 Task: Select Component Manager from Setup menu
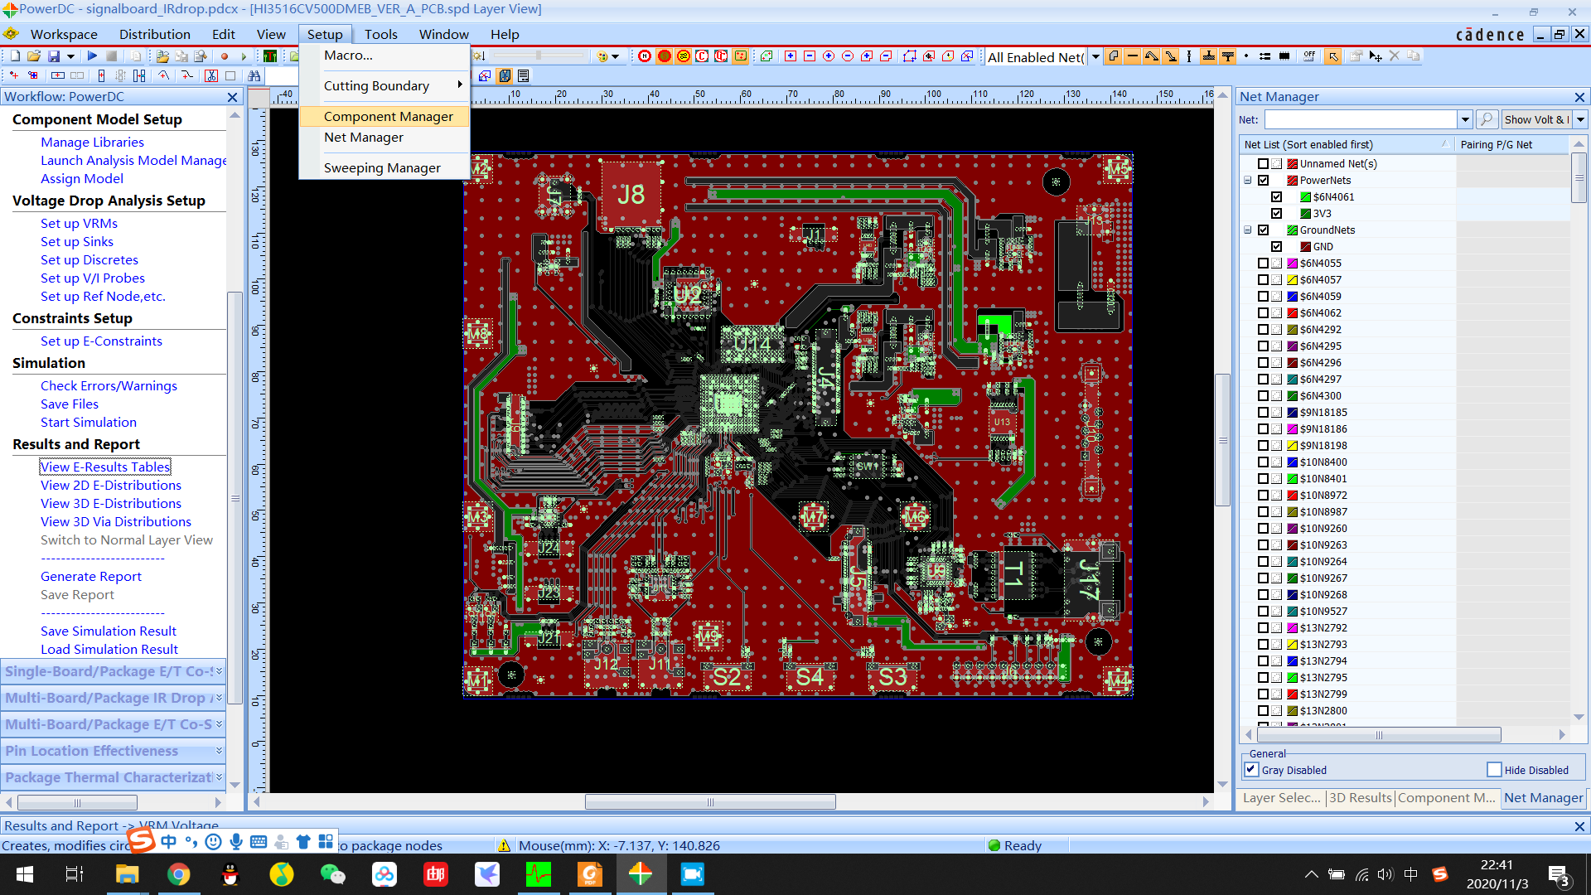384,116
